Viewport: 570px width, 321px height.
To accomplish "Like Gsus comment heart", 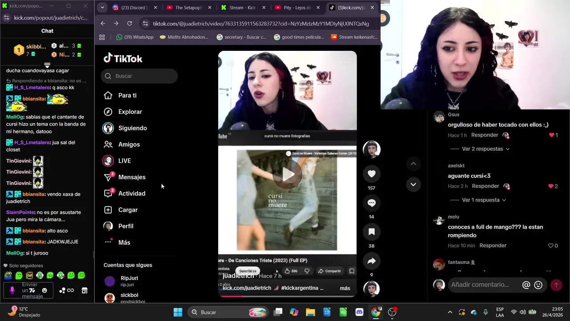I will [x=552, y=135].
